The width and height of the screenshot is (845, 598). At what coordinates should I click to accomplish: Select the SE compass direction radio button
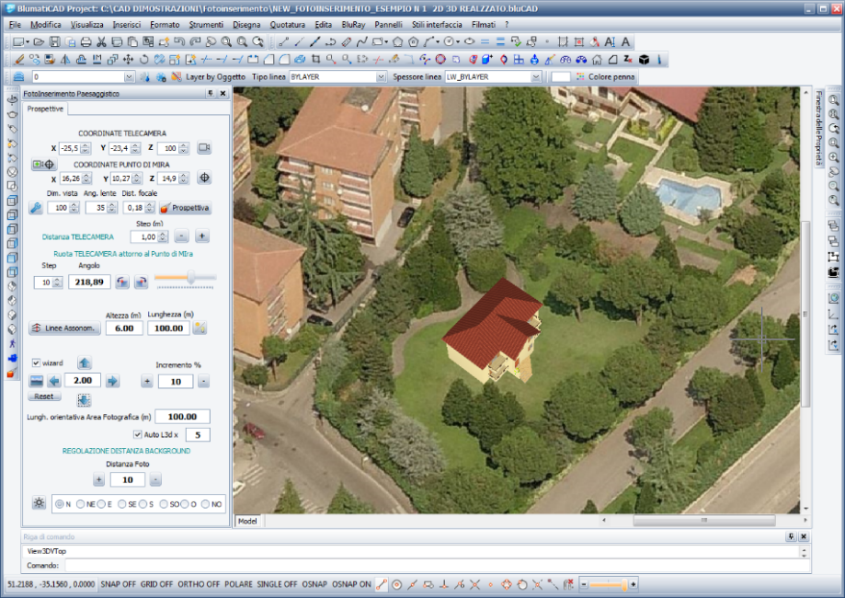[122, 504]
